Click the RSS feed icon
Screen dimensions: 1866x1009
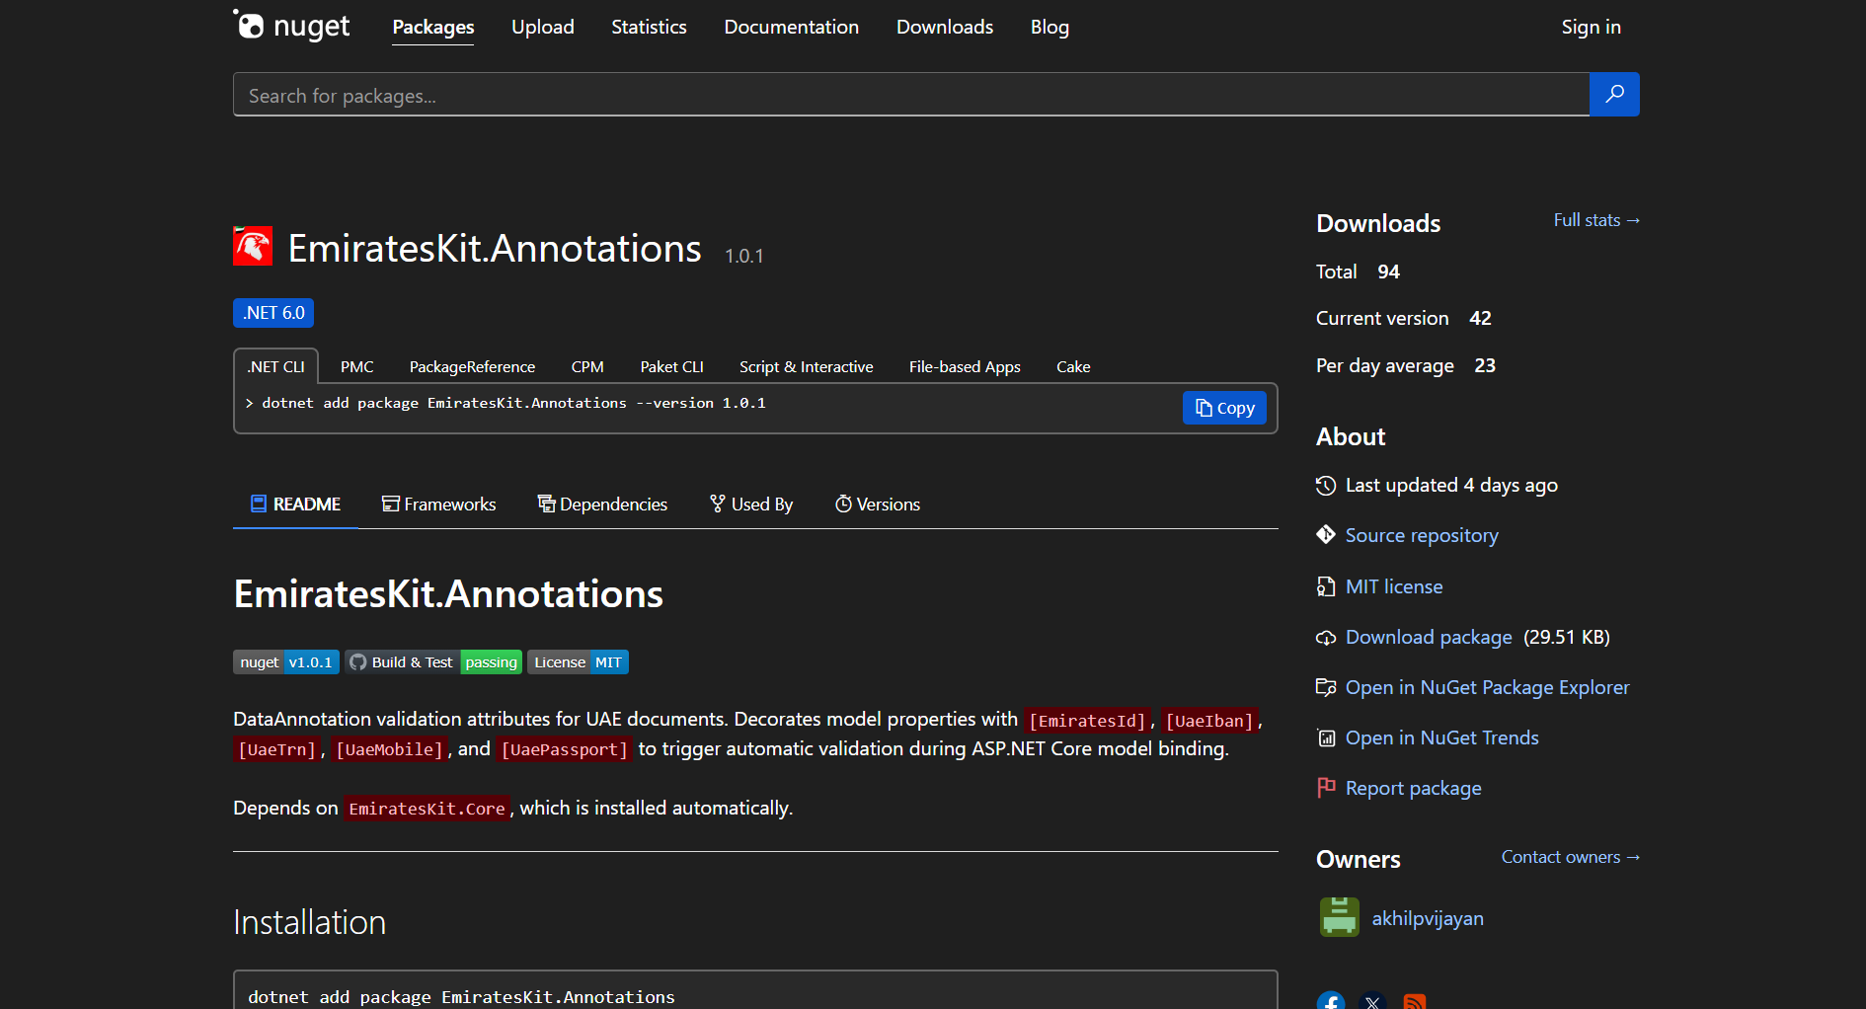click(1416, 1001)
